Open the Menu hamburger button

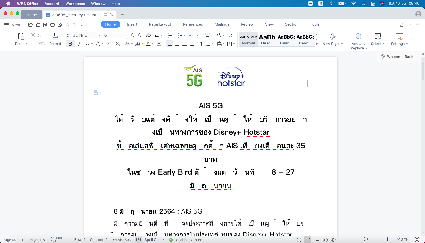click(13, 25)
